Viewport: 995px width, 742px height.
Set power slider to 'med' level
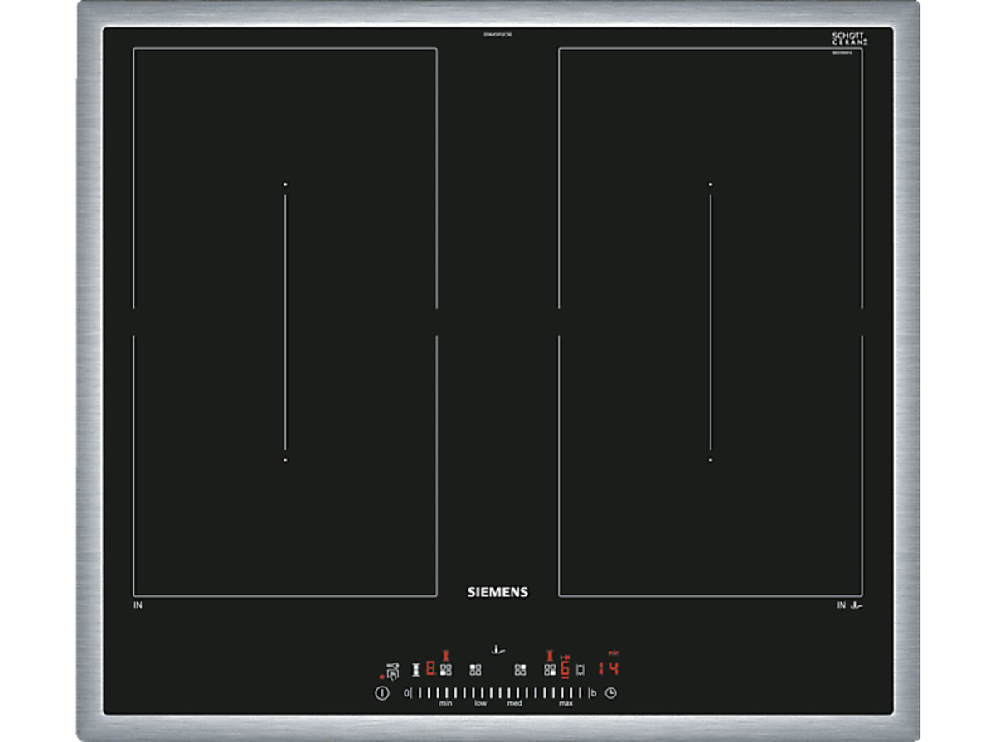coord(514,693)
